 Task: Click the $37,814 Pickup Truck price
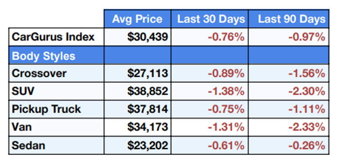click(x=147, y=109)
